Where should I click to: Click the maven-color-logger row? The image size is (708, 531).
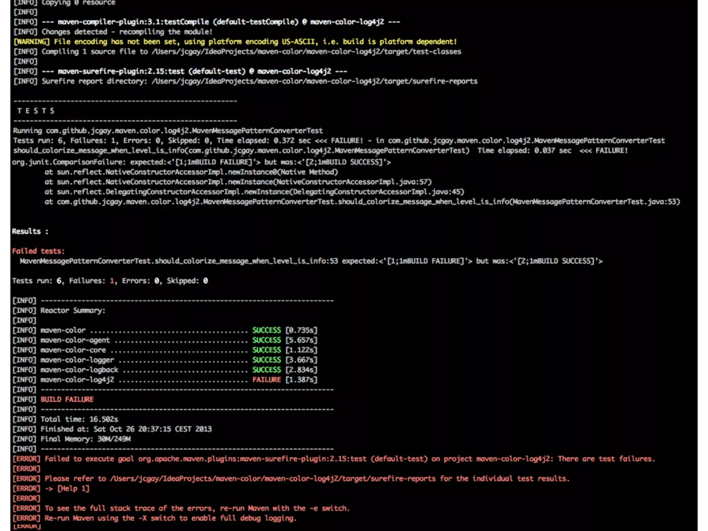(165, 360)
